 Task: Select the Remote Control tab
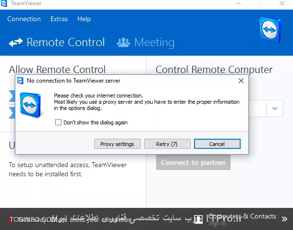coord(57,42)
